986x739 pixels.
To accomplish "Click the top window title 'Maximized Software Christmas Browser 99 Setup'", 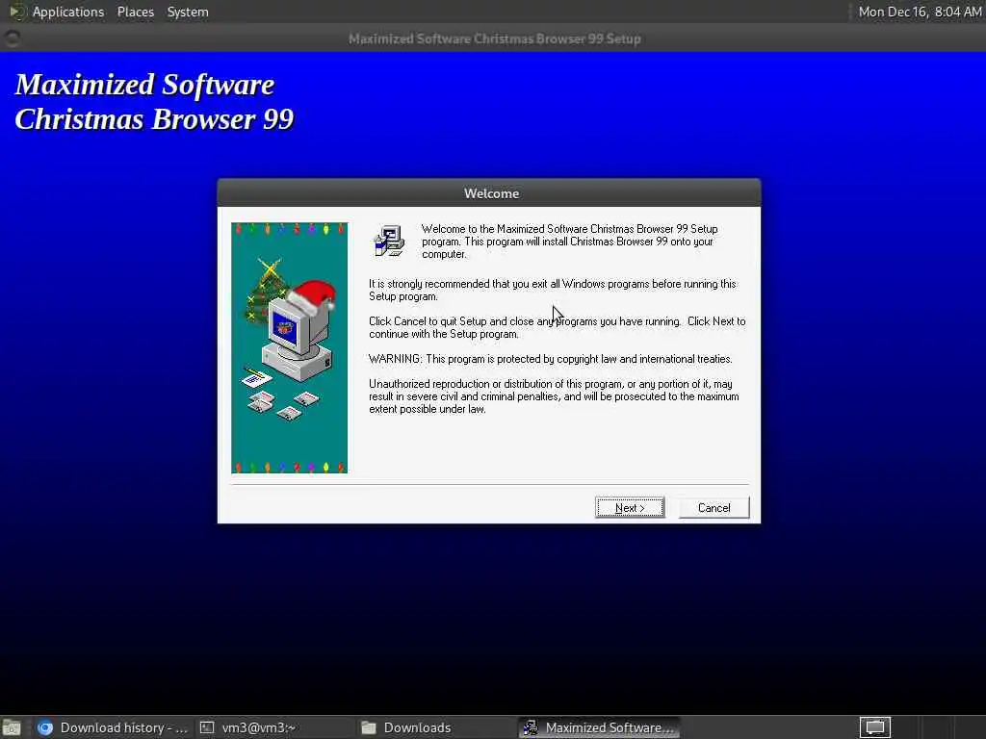I will click(x=495, y=38).
